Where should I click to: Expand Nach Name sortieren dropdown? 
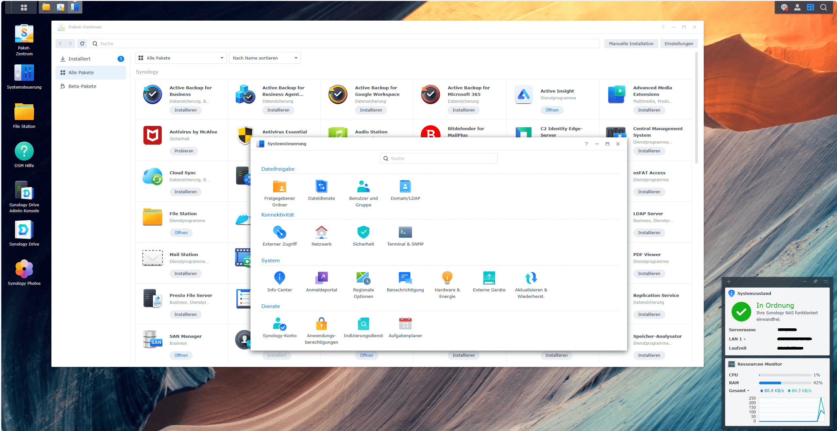pos(265,58)
